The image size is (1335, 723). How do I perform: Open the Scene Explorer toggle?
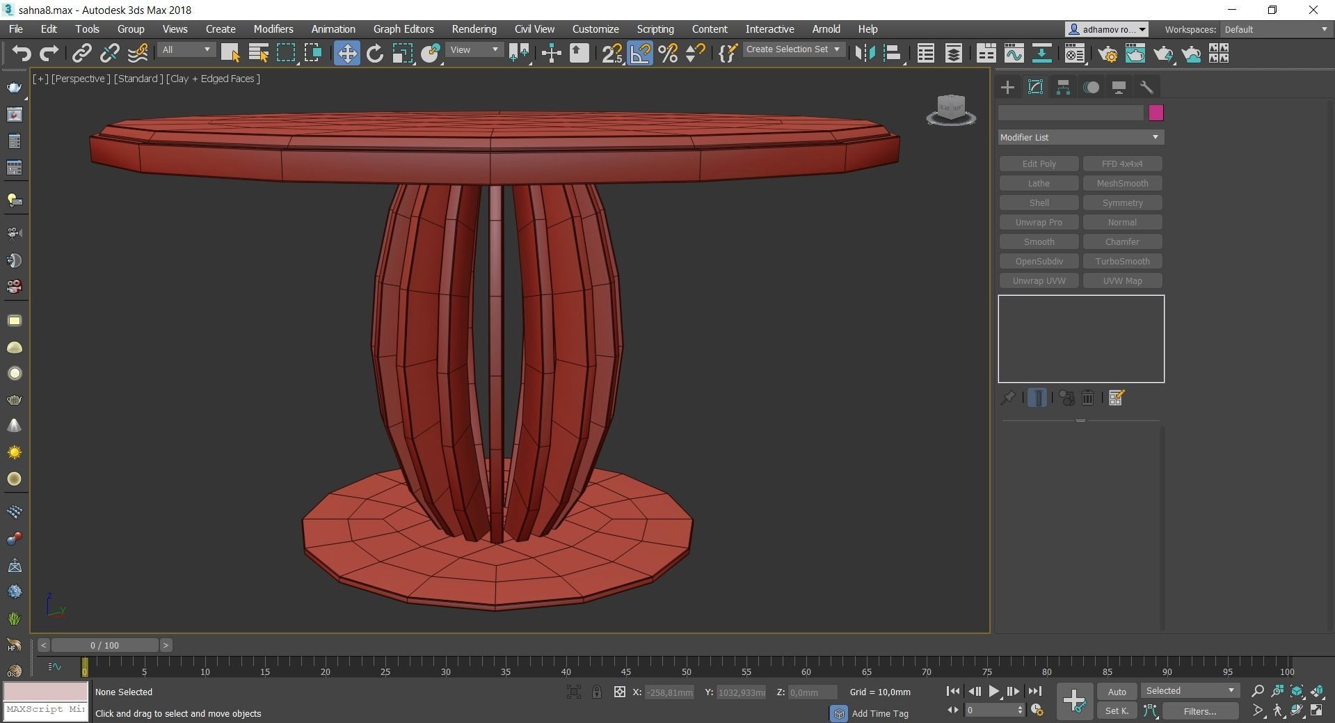(925, 53)
